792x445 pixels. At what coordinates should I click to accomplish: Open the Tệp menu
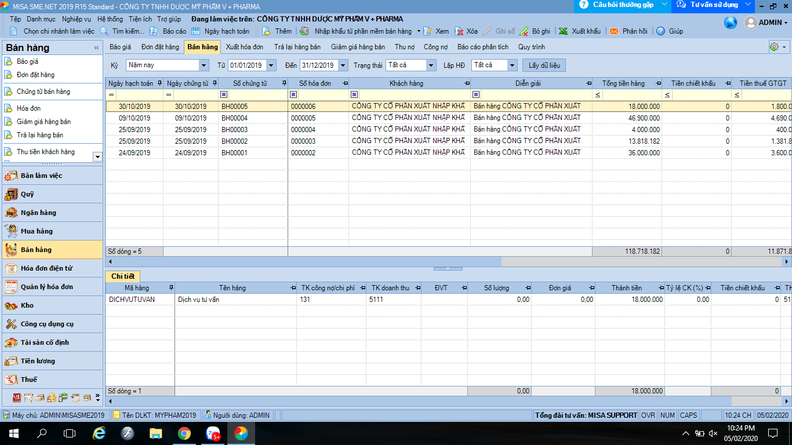click(x=15, y=19)
